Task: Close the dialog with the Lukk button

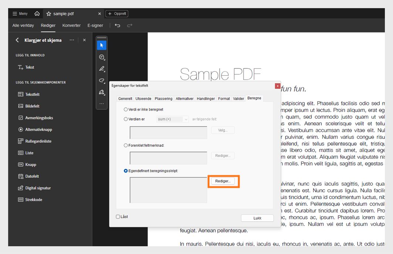Action: [257, 218]
